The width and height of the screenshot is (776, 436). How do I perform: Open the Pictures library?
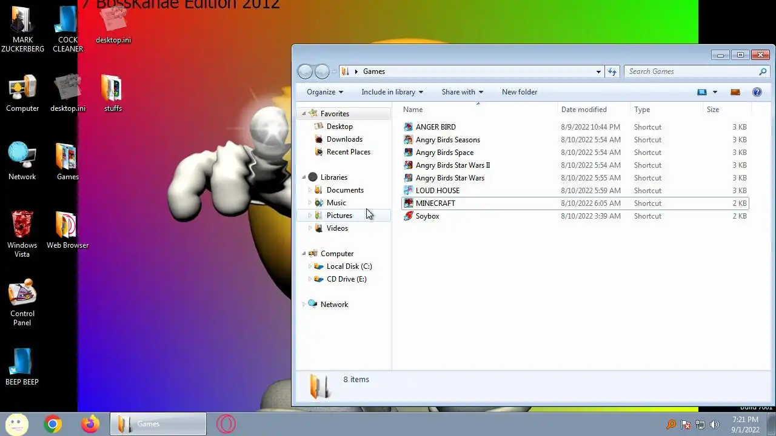click(x=339, y=216)
